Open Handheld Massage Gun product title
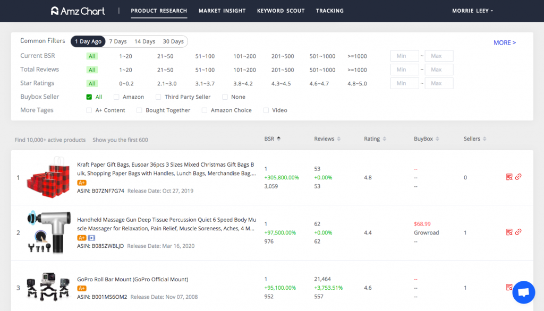Image resolution: width=544 pixels, height=311 pixels. pos(166,224)
